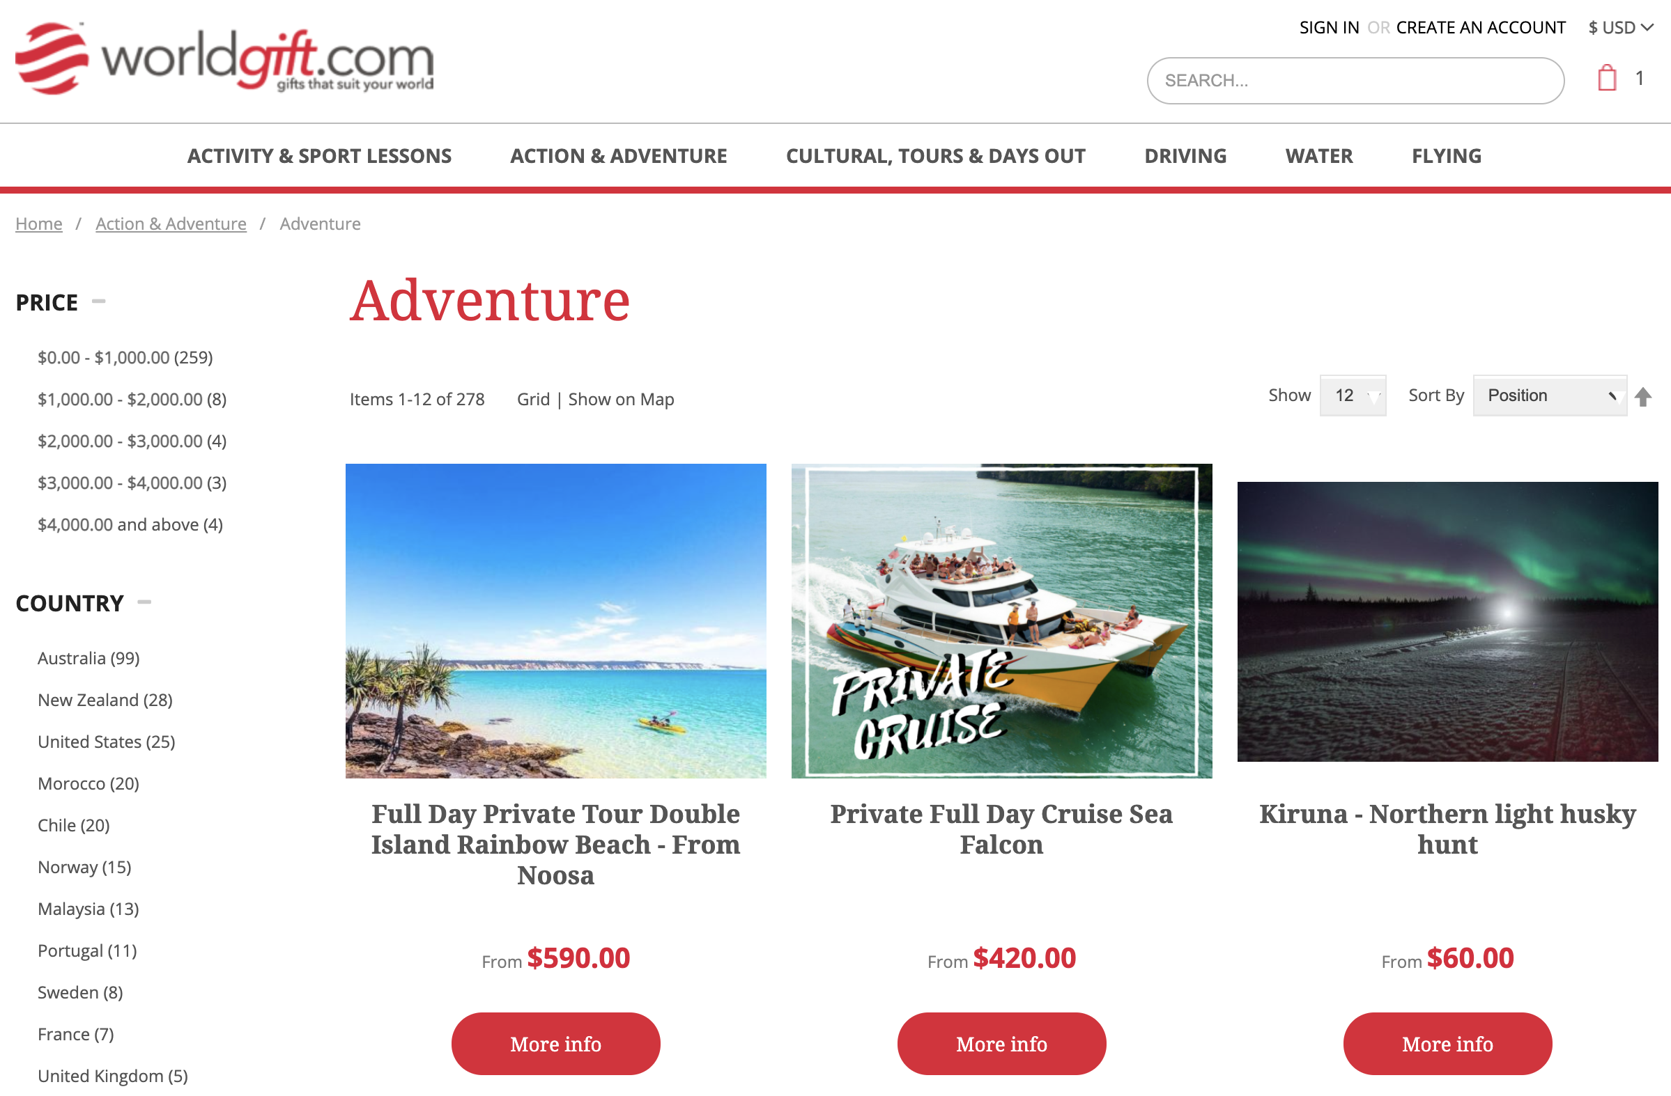The width and height of the screenshot is (1671, 1096).
Task: Click More info for Sea Falcon cruise
Action: tap(1001, 1043)
